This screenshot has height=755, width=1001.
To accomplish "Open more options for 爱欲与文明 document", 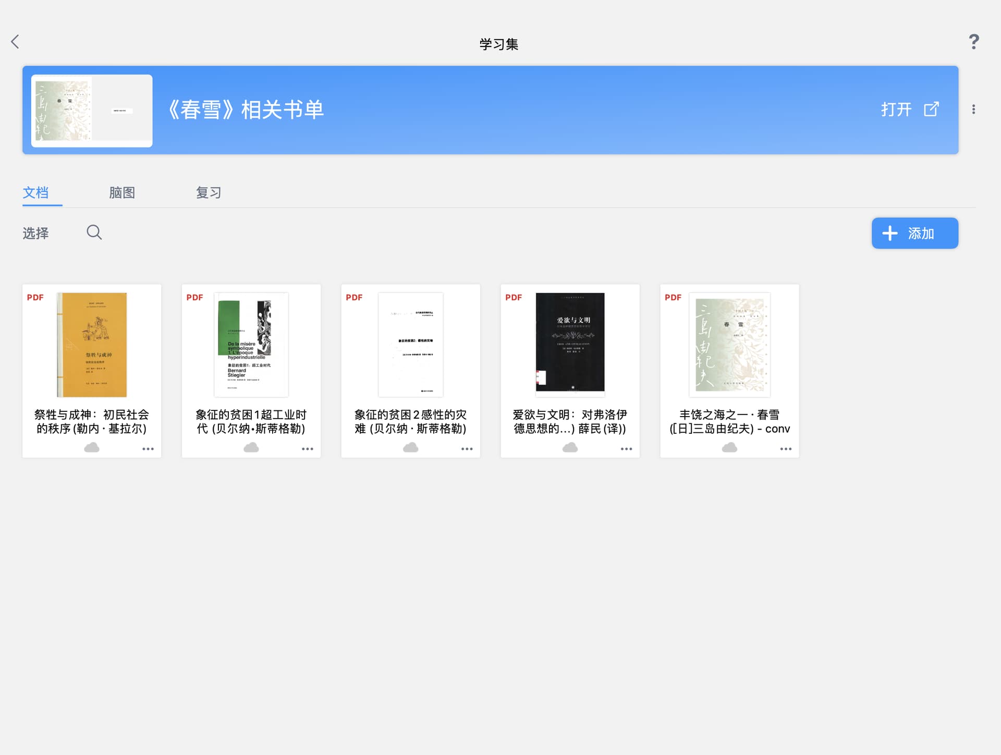I will coord(626,449).
